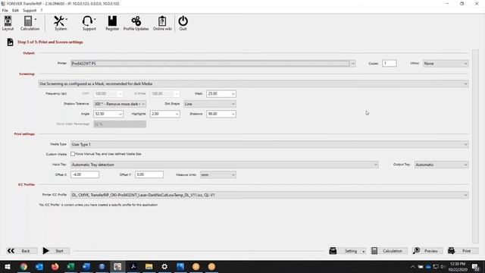Viewport: 485px width, 273px height.
Task: Open the Layout toolbar icon
Action: click(x=8, y=21)
